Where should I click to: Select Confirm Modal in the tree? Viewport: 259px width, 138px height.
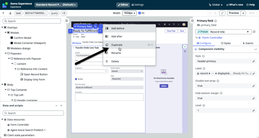(22, 38)
